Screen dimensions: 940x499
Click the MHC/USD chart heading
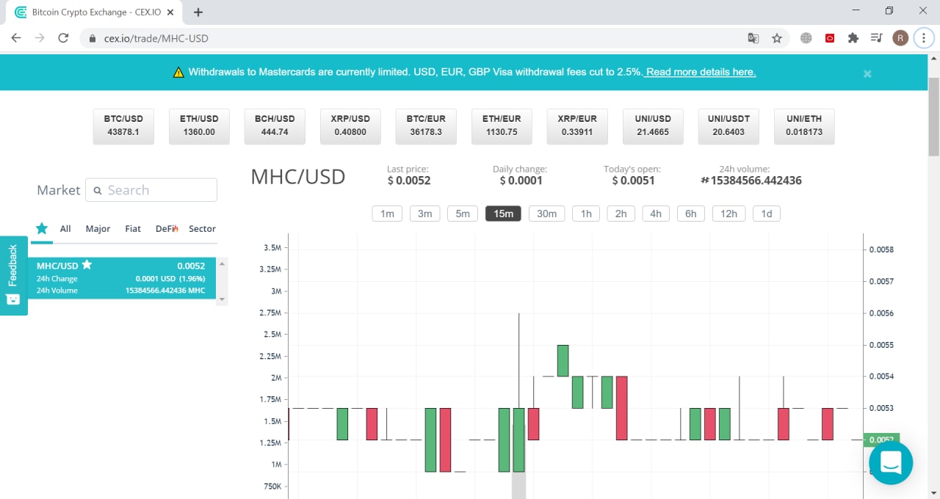[298, 177]
